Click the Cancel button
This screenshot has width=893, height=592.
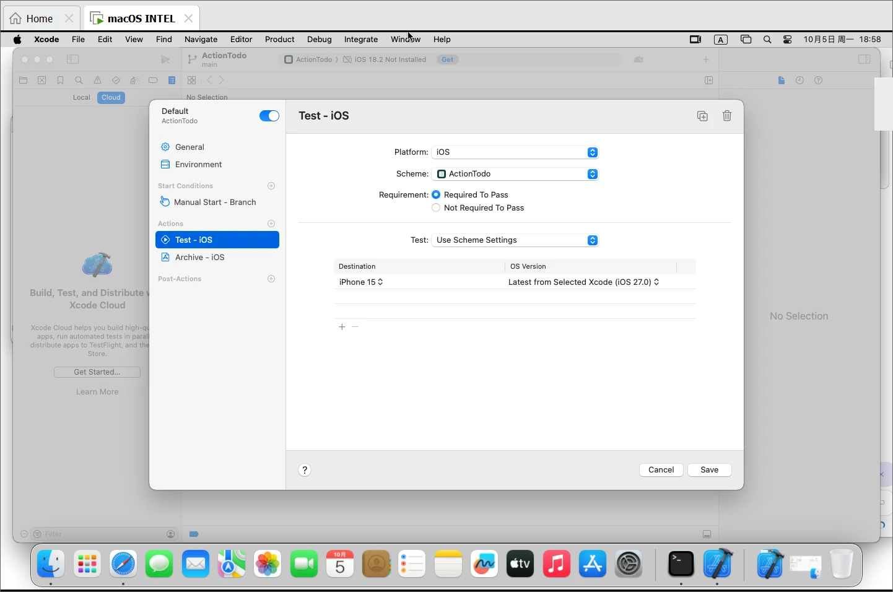pyautogui.click(x=661, y=470)
